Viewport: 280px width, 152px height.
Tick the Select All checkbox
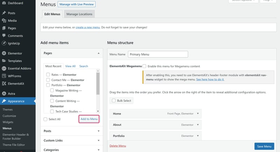[x=45, y=119]
